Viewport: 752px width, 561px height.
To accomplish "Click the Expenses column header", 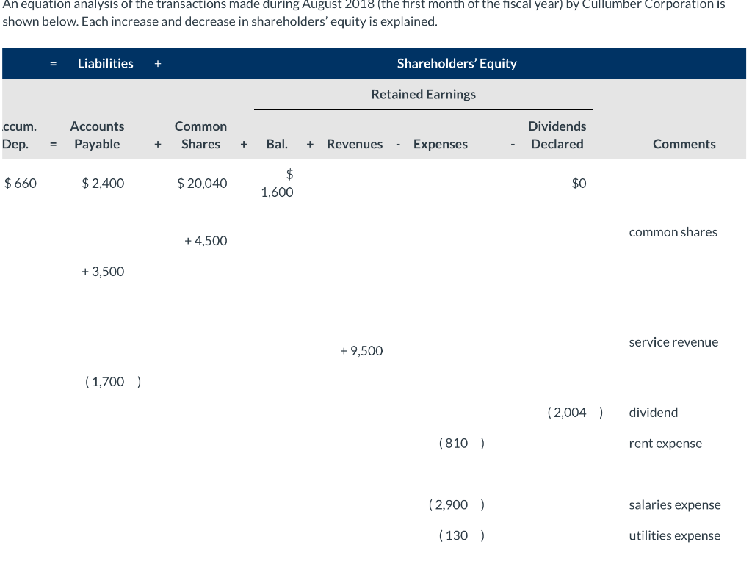I will click(x=440, y=144).
